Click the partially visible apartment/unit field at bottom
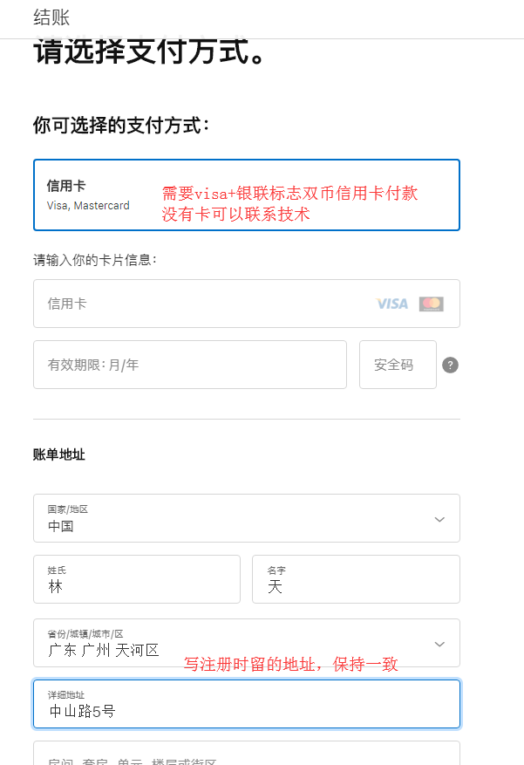Screen dimensions: 524x765 tap(246, 755)
